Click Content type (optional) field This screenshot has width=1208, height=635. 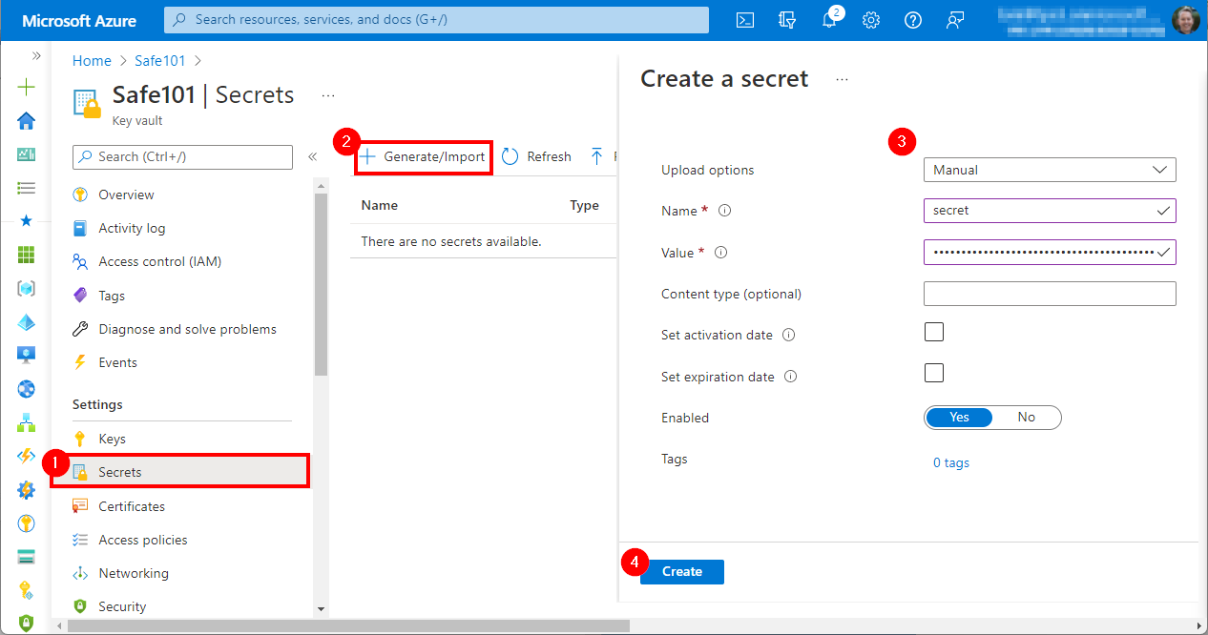[x=1050, y=294]
